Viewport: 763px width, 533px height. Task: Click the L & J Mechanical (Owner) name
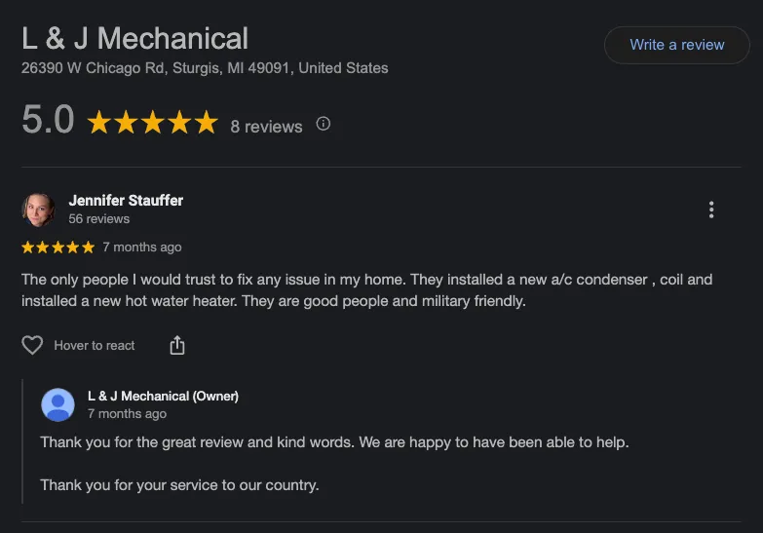163,396
